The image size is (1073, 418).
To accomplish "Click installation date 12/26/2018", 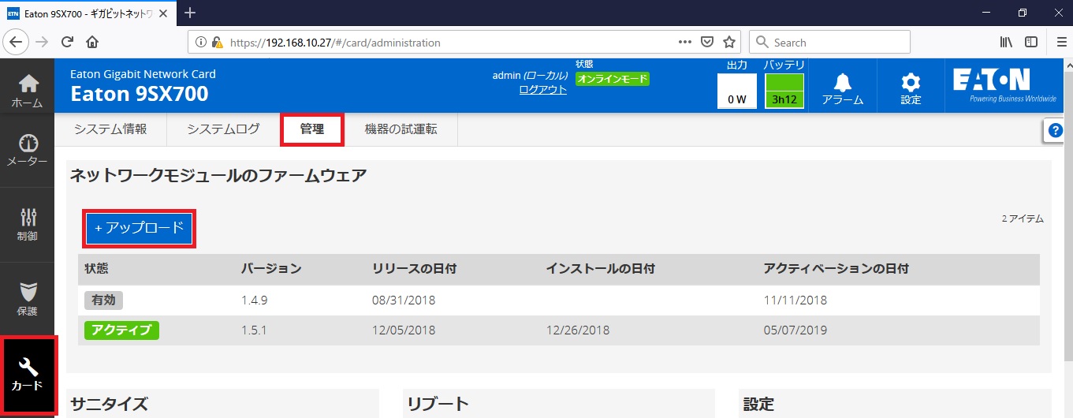I will point(577,330).
